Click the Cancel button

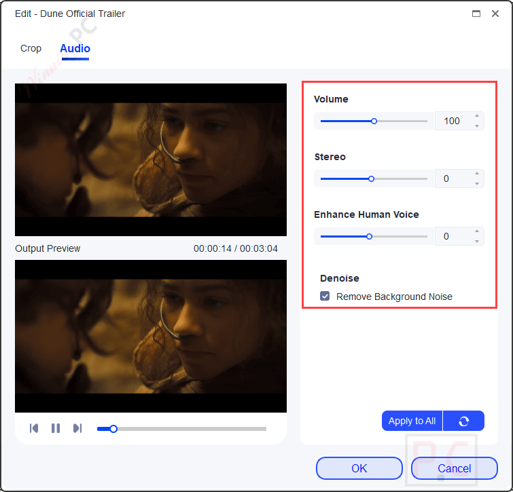454,468
